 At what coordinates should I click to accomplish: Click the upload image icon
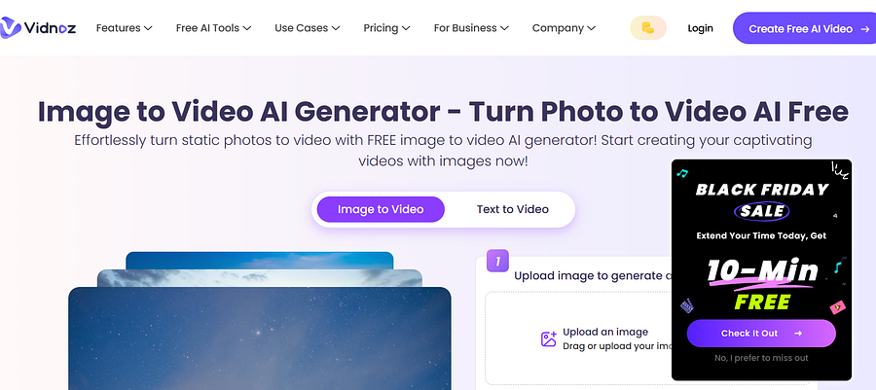click(549, 338)
